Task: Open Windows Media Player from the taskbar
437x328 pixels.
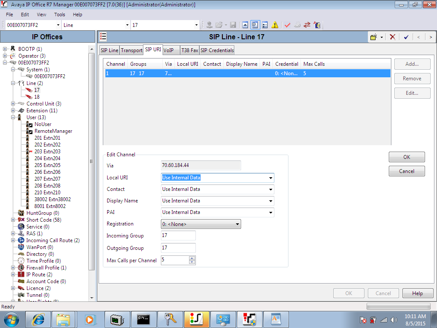Action: 90,319
